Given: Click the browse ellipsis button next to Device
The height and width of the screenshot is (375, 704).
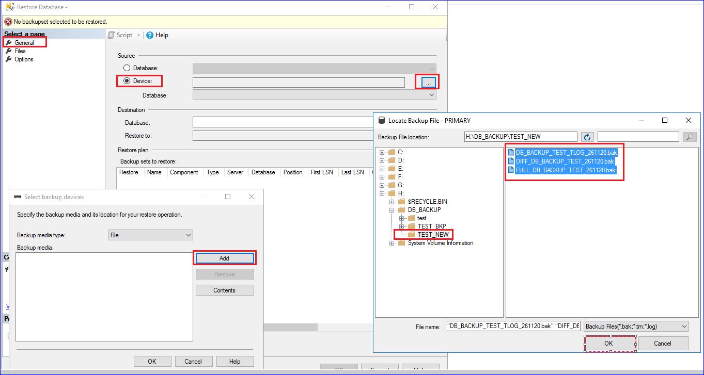Looking at the screenshot, I should [428, 83].
